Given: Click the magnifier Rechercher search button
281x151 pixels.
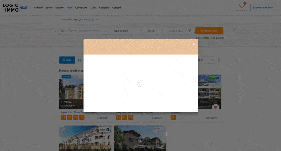Looking at the screenshot, I should coord(209,31).
